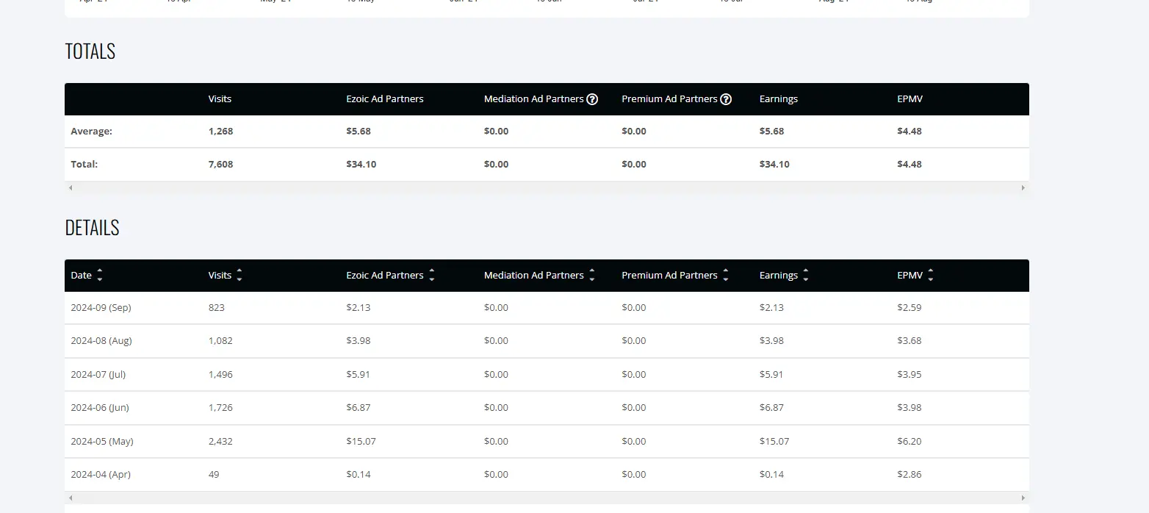Click July EPMV value $3.95

point(910,375)
